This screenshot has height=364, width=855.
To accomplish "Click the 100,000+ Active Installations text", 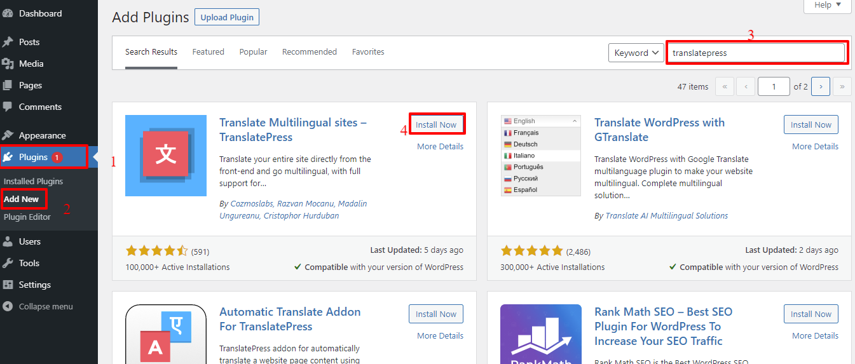I will 178,267.
